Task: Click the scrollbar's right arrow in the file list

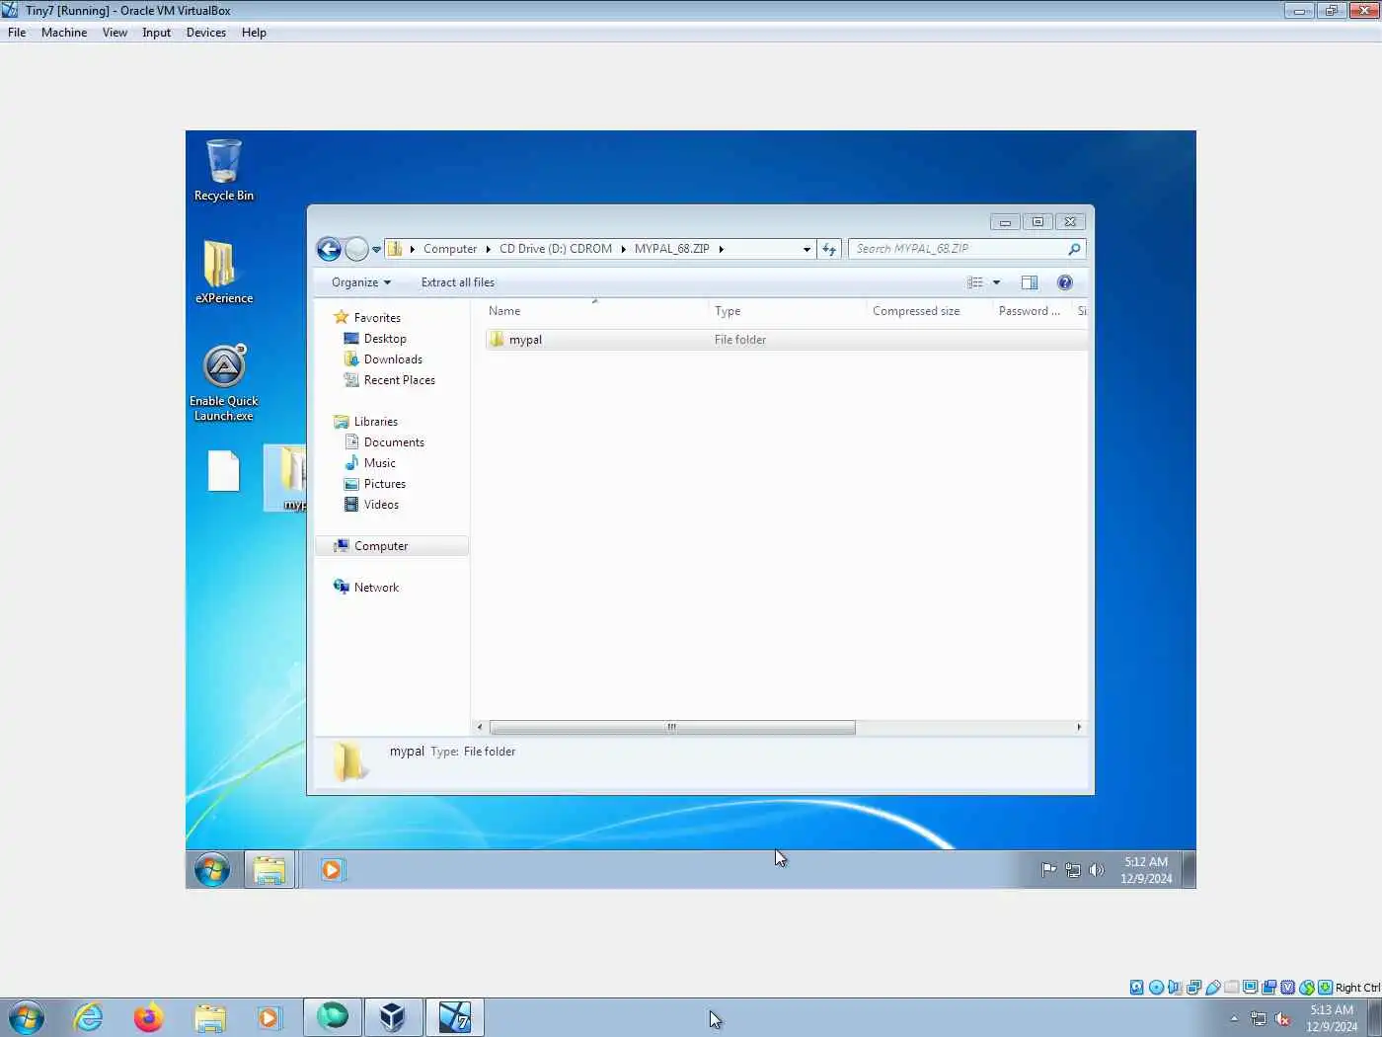Action: (x=1078, y=727)
